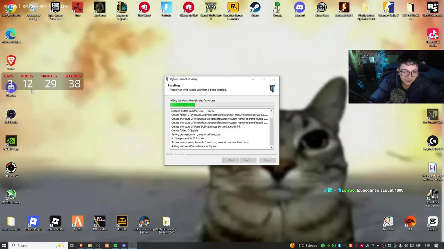Select log line 'archivo procesado: D:\hytale'
444x249 pixels.
[x=188, y=138]
